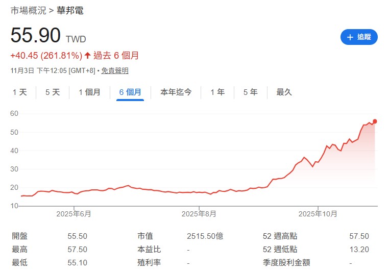Click the red up-arrow change icon
This screenshot has width=389, height=272.
click(x=87, y=55)
